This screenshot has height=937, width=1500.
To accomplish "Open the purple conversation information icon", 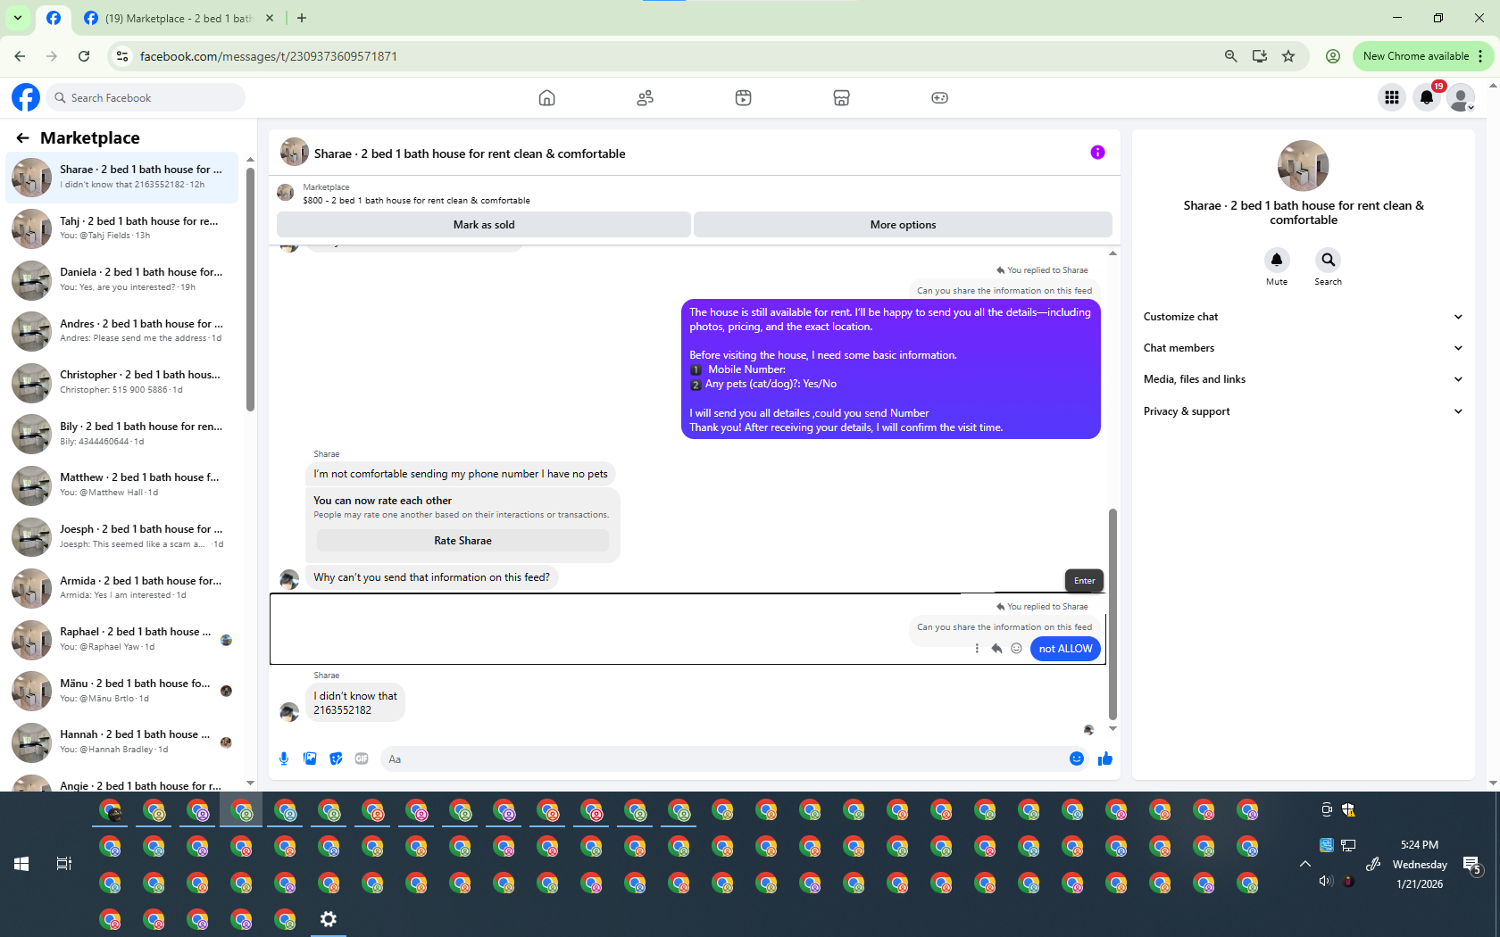I will click(x=1097, y=153).
